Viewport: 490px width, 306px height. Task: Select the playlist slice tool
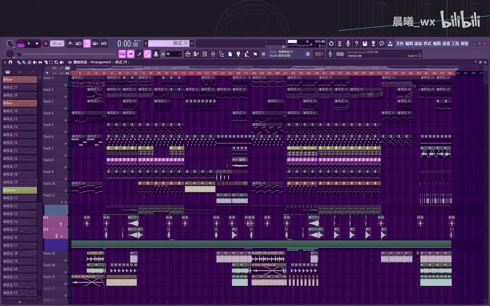(46, 62)
